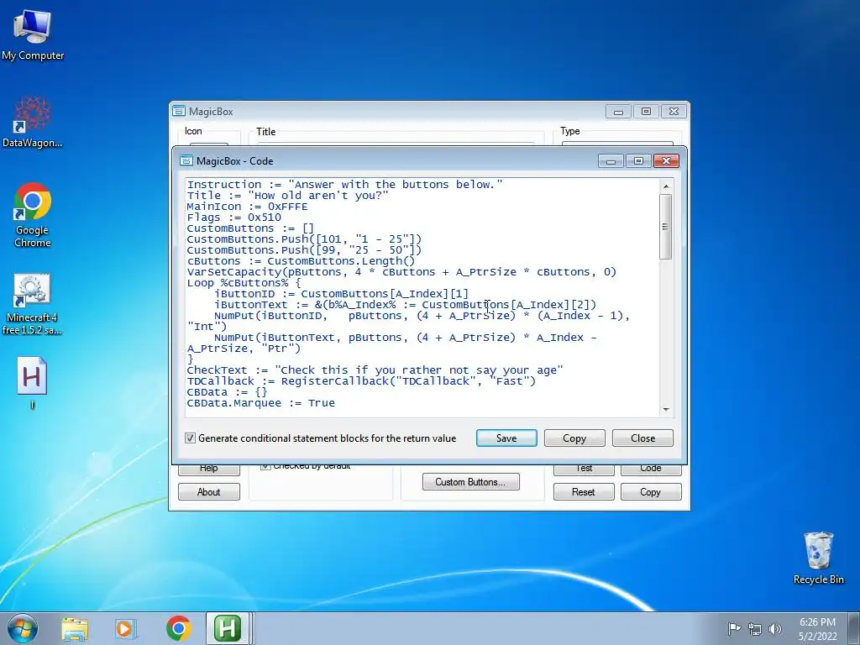Screen dimensions: 860x645
Task: Copy the code in the Code window
Action: [x=574, y=438]
